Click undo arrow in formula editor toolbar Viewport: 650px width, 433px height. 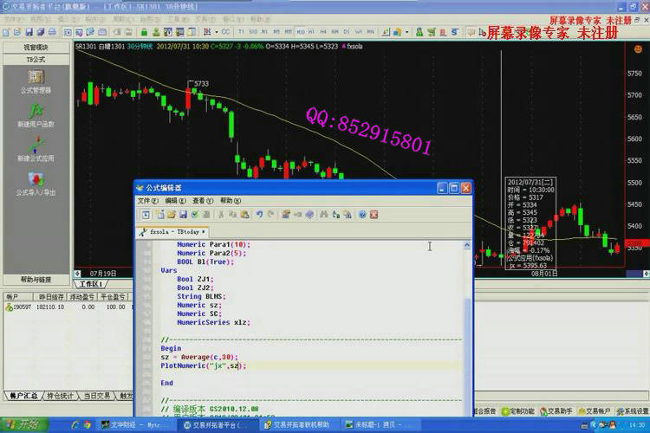coord(259,214)
